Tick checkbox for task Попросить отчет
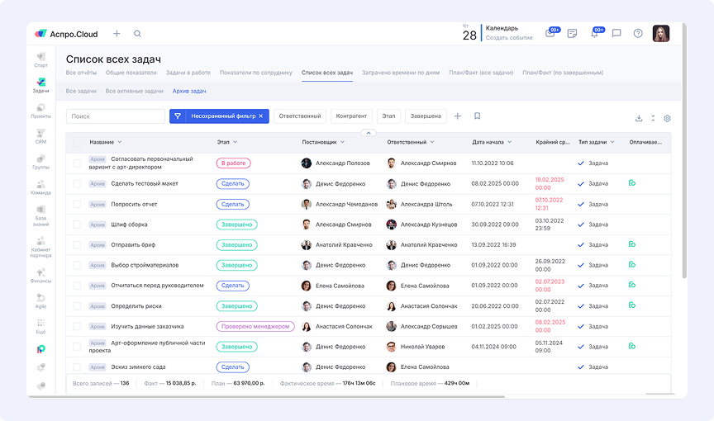The height and width of the screenshot is (421, 714). pos(78,204)
